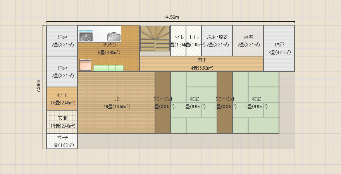Select the LD 10畳 living room
The image size is (341, 174).
(116, 102)
